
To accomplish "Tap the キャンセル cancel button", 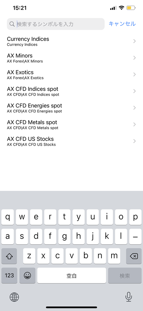I will click(122, 24).
